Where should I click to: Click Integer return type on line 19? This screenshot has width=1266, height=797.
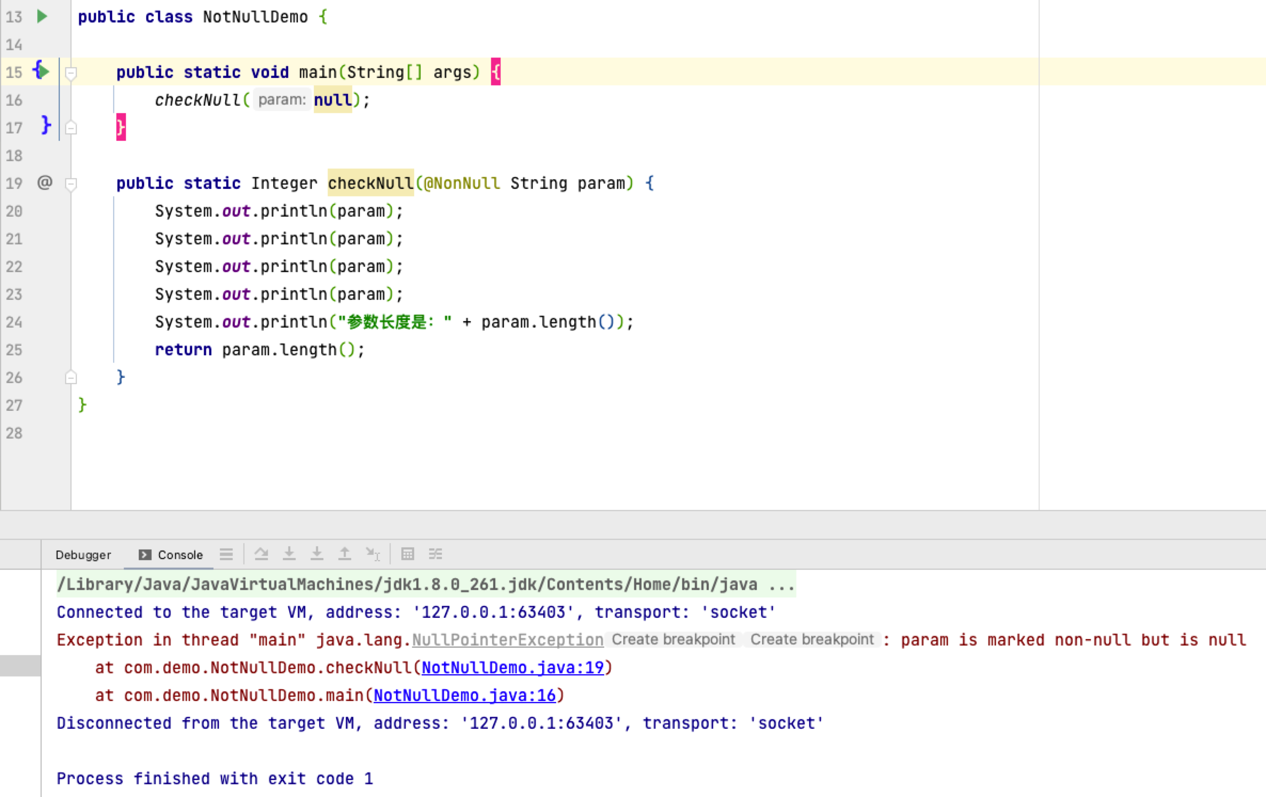coord(284,183)
